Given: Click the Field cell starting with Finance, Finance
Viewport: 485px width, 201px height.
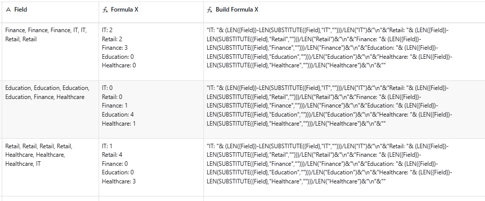Looking at the screenshot, I should pos(50,51).
